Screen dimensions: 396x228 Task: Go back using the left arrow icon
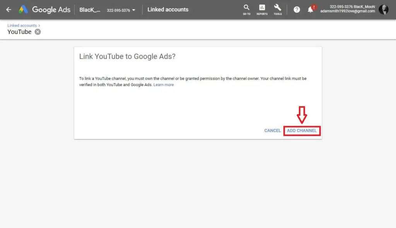[9, 10]
